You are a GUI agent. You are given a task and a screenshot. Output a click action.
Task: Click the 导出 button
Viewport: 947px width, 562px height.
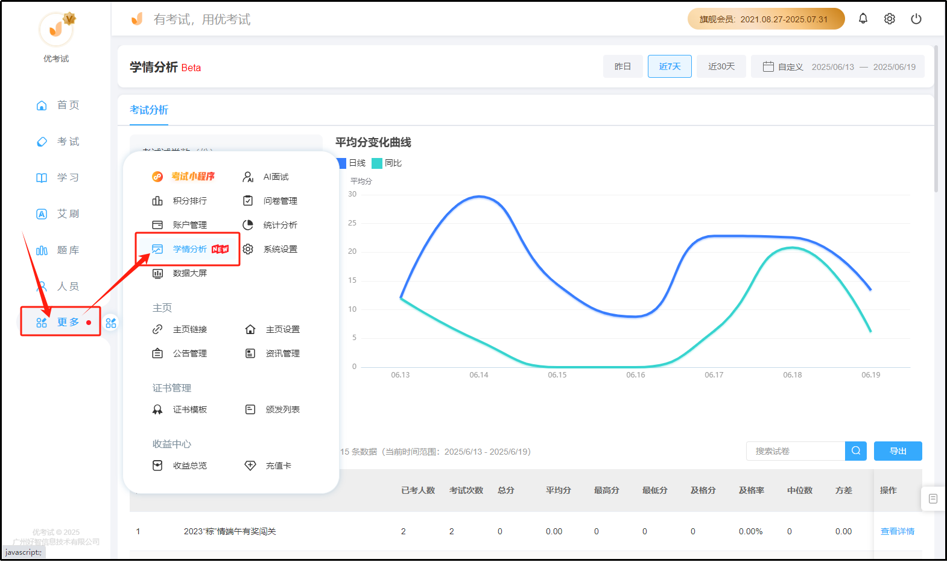[x=898, y=451]
